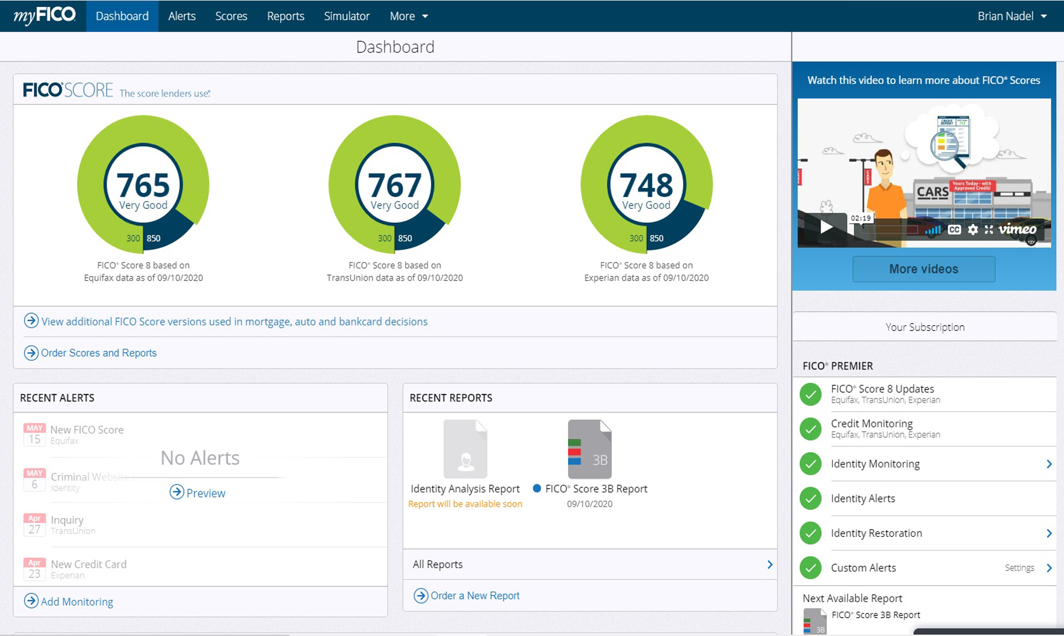Go to the Alerts tab
The image size is (1064, 636).
tap(182, 16)
